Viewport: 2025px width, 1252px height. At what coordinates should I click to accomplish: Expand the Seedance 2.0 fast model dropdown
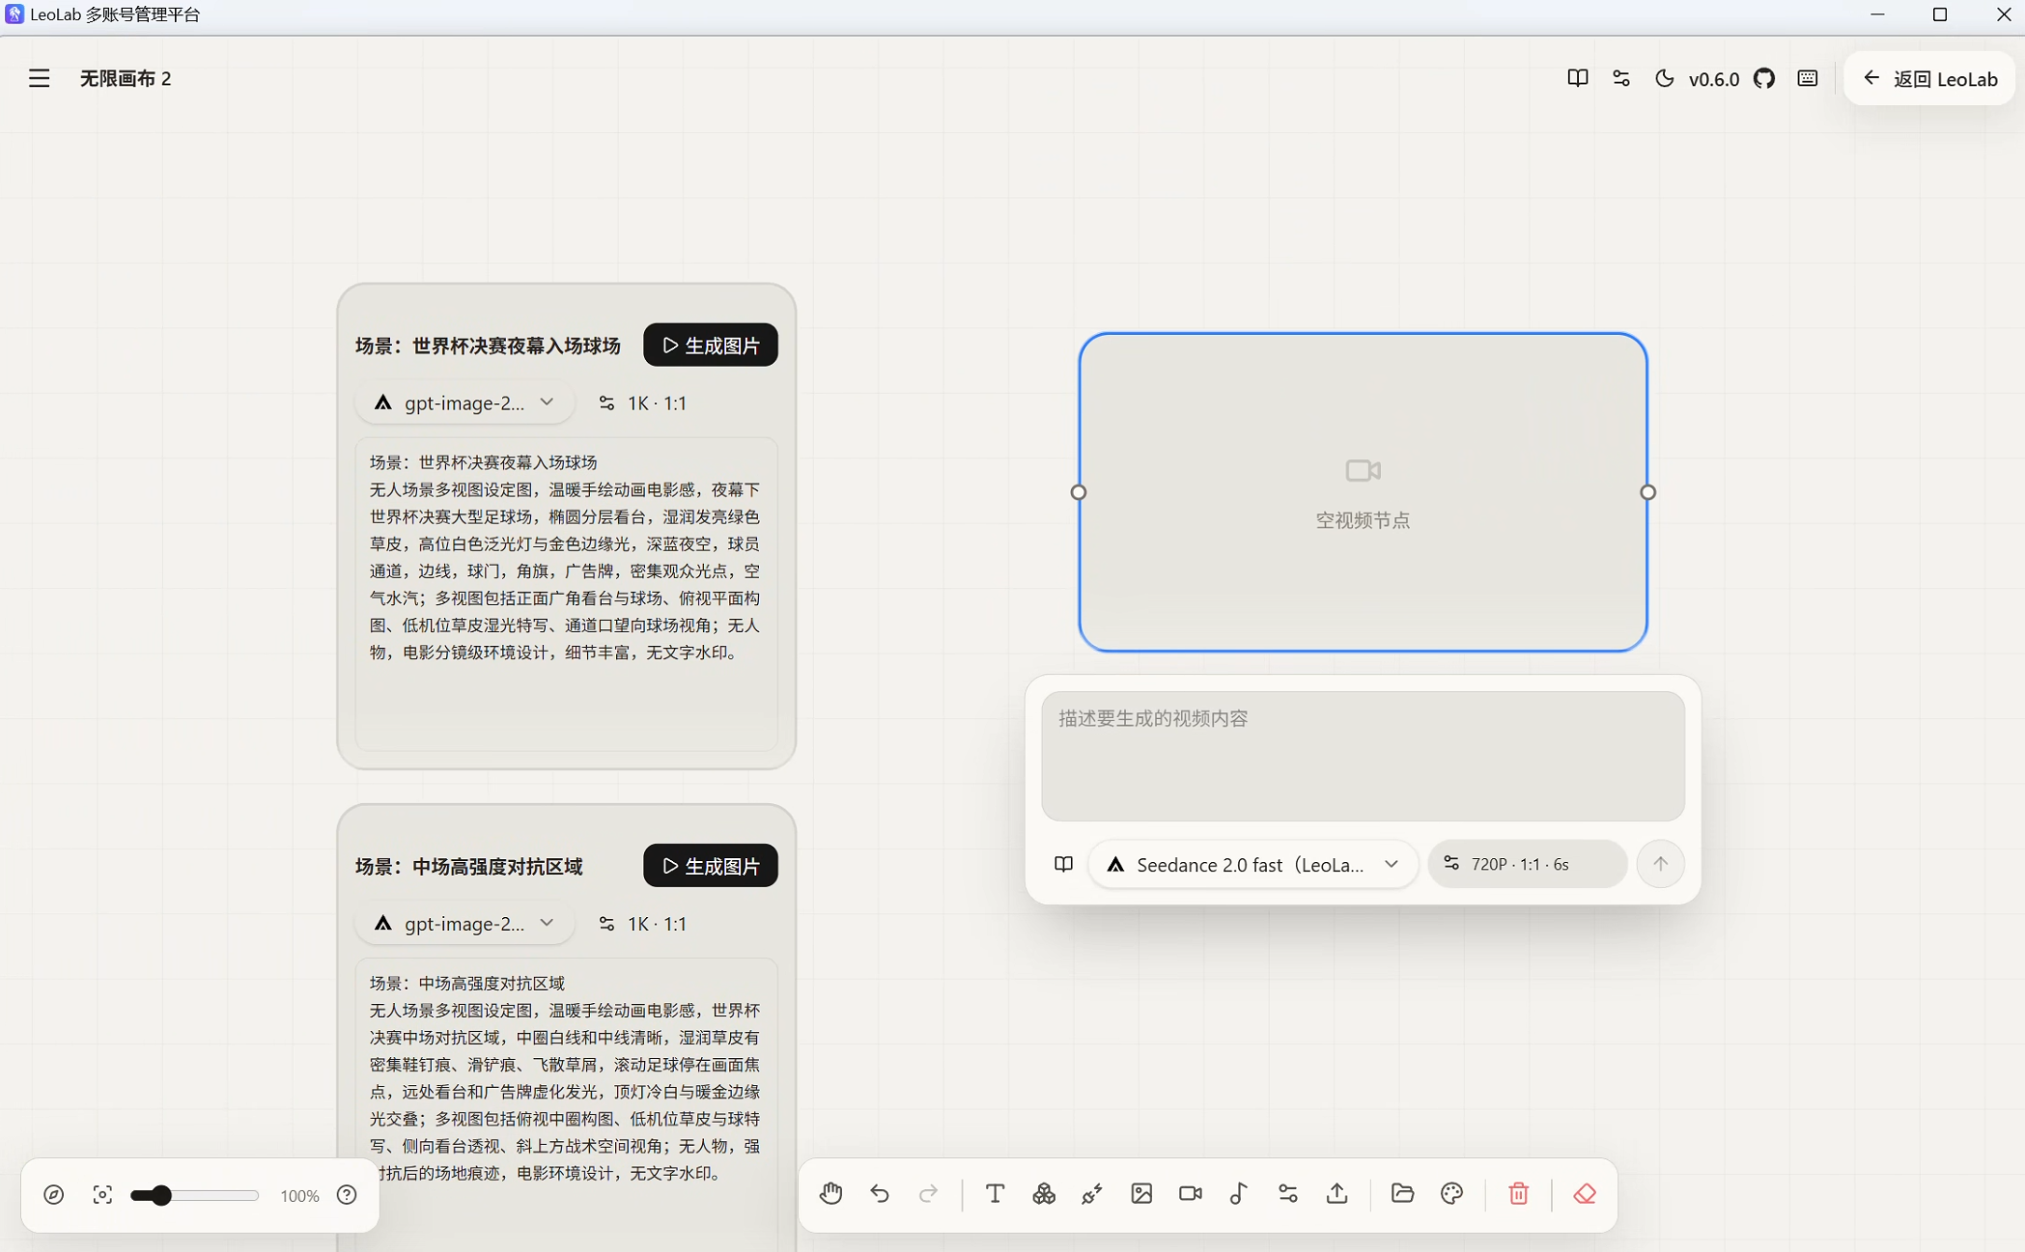point(1252,864)
